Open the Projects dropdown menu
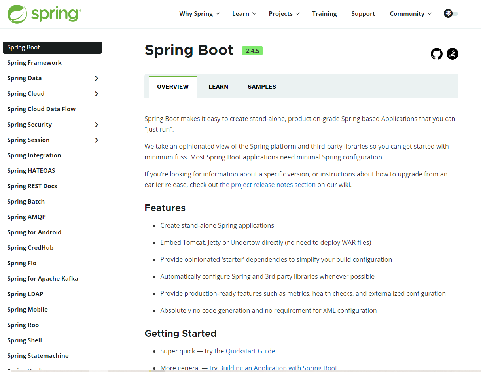 click(x=284, y=14)
